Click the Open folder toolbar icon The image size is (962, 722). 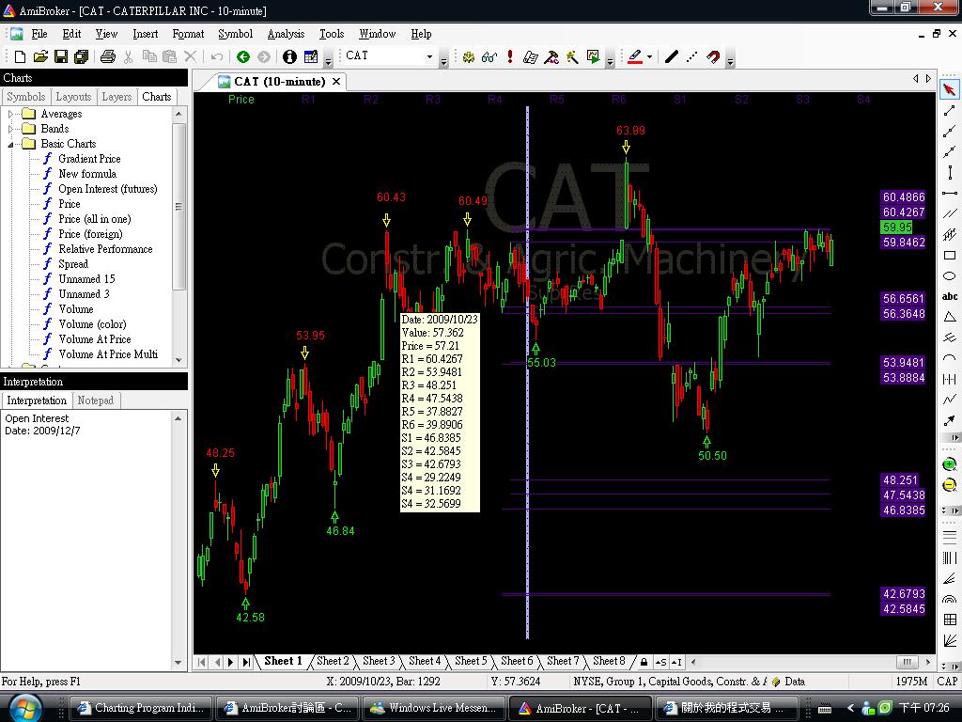[x=40, y=57]
